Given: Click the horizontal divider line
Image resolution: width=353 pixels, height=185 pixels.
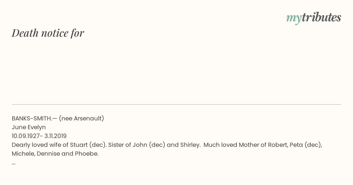Looking at the screenshot, I should [176, 104].
